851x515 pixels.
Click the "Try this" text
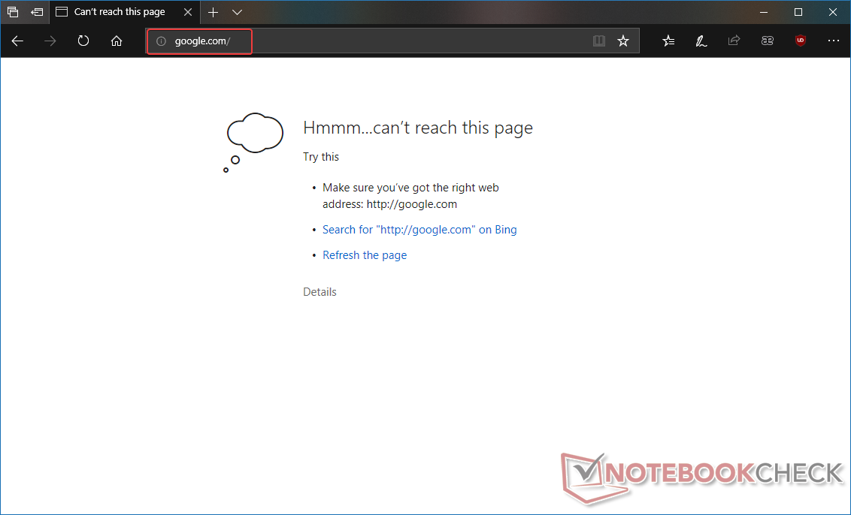tap(321, 157)
